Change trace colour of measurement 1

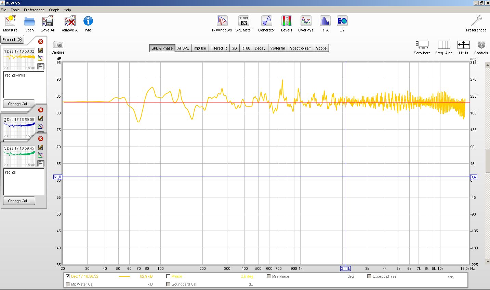[41, 58]
